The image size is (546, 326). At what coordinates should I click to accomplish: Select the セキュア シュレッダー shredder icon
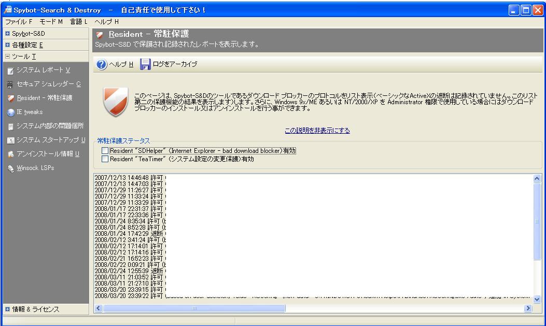click(x=10, y=84)
